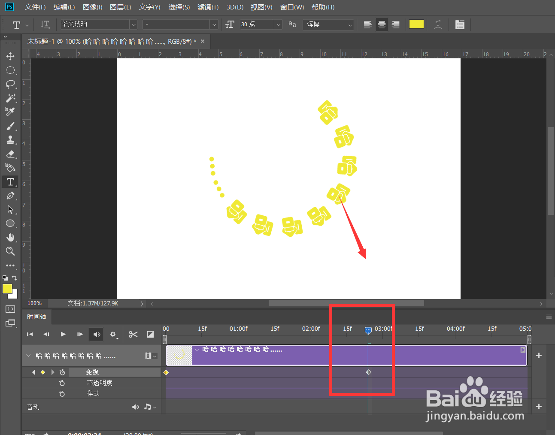Screen dimensions: 555x435
Task: Enable the 不透明度 keyframe stopwatch
Action: pyautogui.click(x=62, y=383)
